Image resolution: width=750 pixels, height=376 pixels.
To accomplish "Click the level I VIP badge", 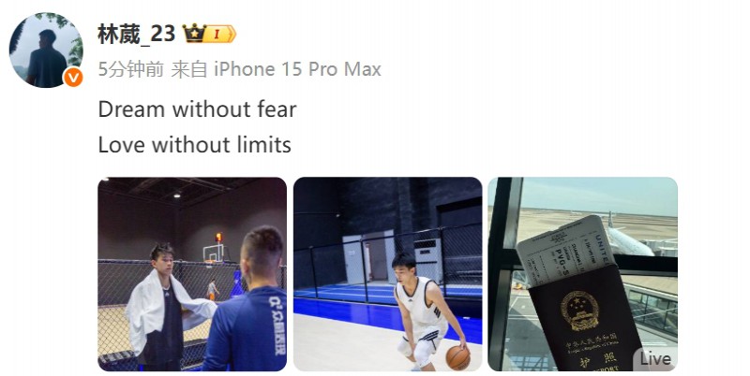I will pos(221,34).
